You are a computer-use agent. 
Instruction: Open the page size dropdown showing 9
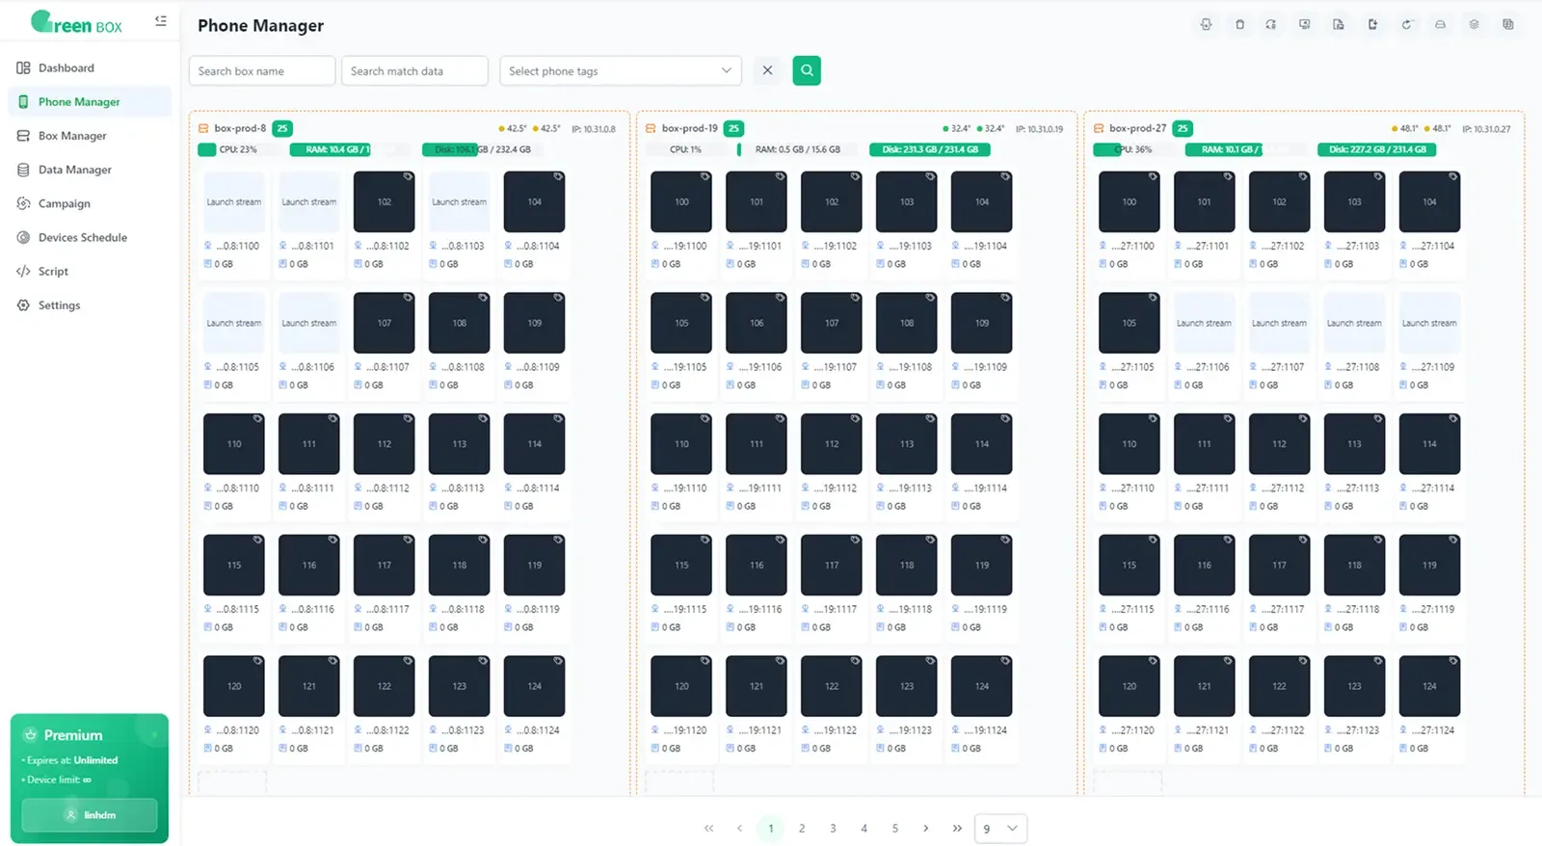click(1000, 829)
